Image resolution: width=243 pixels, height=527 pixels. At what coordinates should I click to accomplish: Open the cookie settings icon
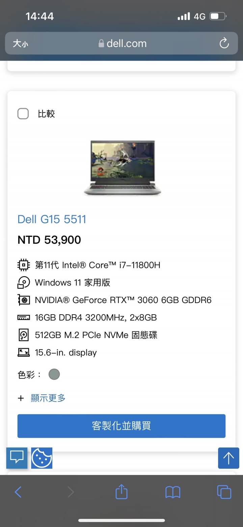click(42, 458)
